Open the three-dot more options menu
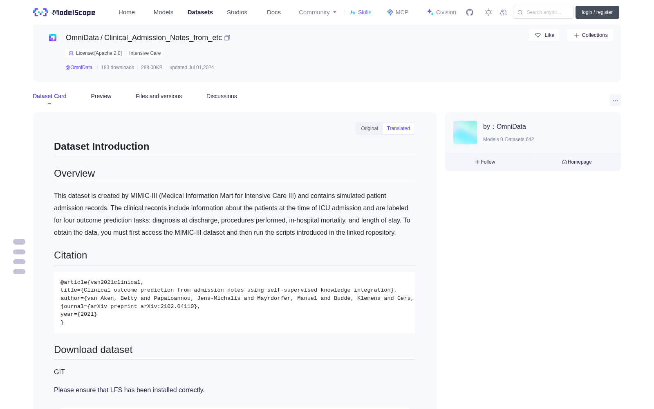The image size is (654, 409). tap(615, 100)
